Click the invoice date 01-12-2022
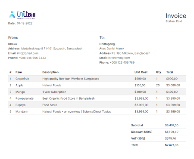The height and width of the screenshot is (159, 194). click(25, 23)
